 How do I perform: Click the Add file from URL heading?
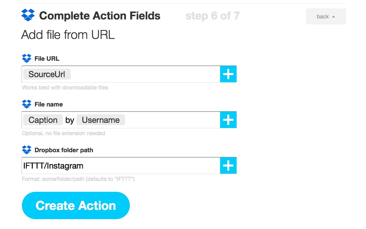coord(68,35)
